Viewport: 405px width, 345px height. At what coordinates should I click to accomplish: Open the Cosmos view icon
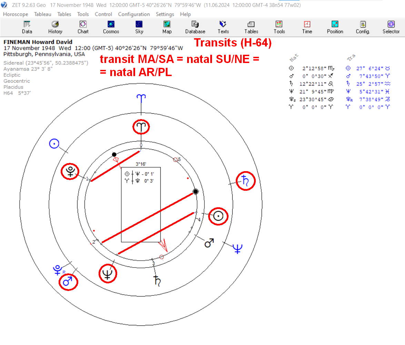pyautogui.click(x=111, y=27)
